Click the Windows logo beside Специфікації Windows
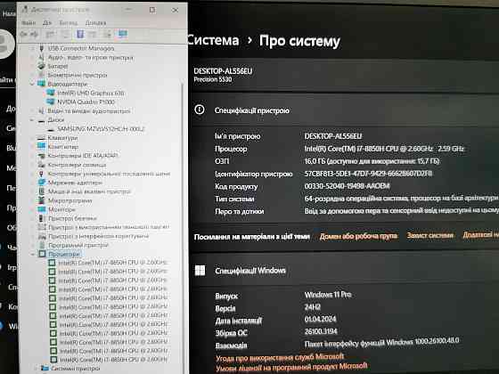The image size is (499, 374). click(x=200, y=271)
